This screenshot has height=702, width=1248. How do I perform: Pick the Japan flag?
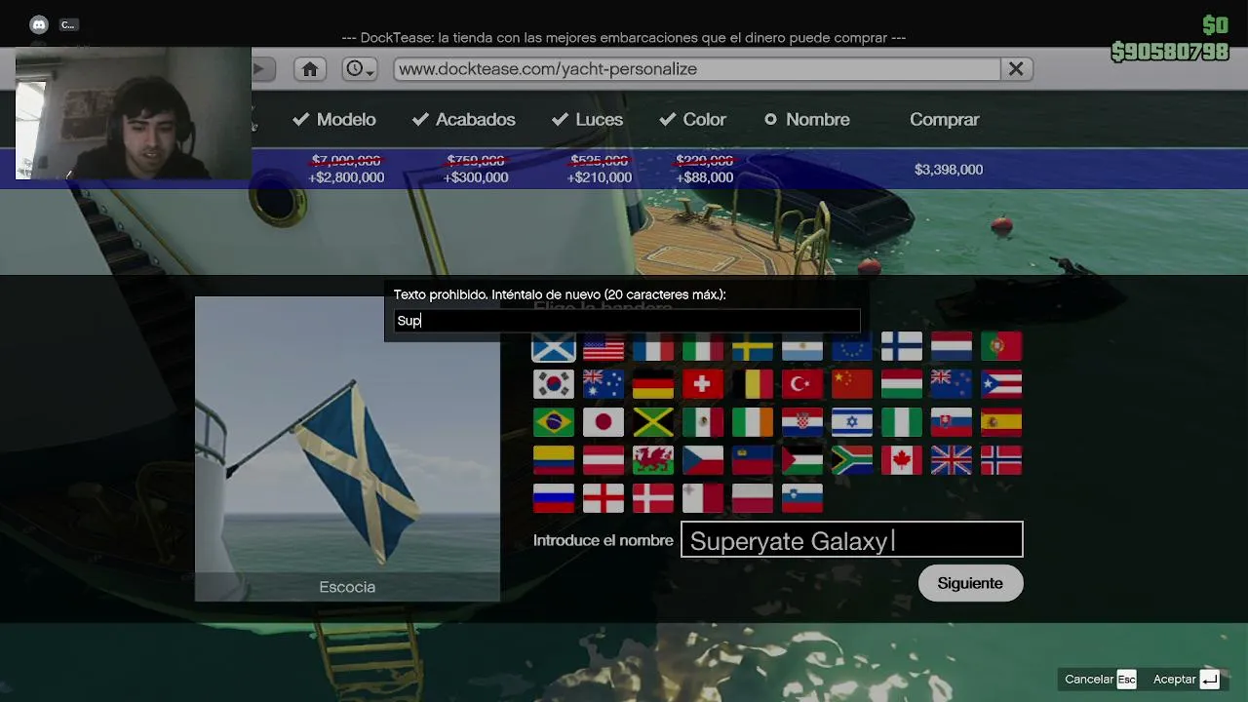(x=604, y=422)
